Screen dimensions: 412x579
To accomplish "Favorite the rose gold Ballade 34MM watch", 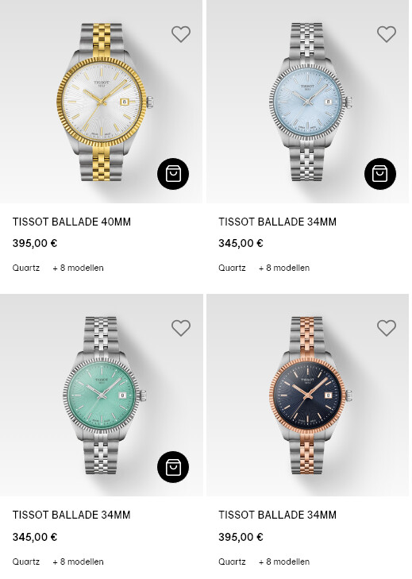I will point(387,328).
